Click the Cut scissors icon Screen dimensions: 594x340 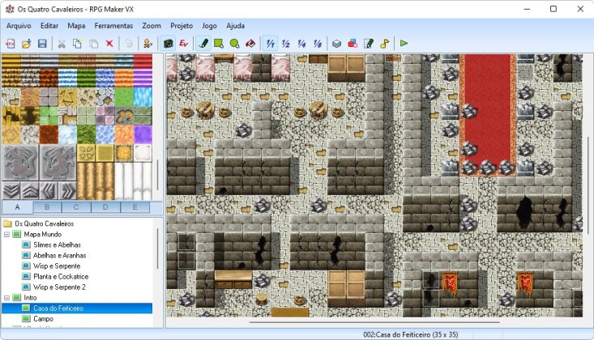[62, 44]
